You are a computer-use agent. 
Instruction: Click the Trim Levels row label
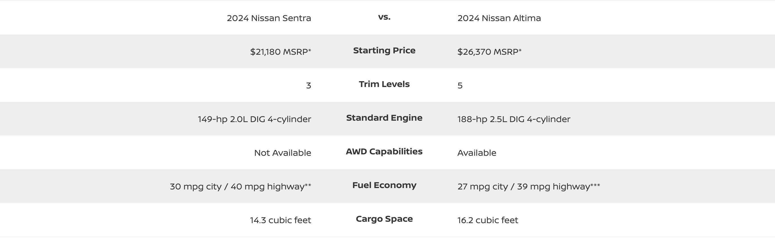click(384, 84)
